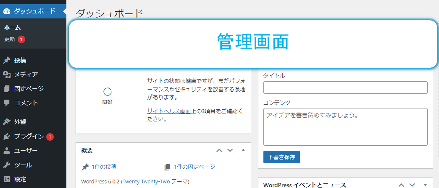Open the 1件の固定ページ link
439x188 pixels.
195,167
